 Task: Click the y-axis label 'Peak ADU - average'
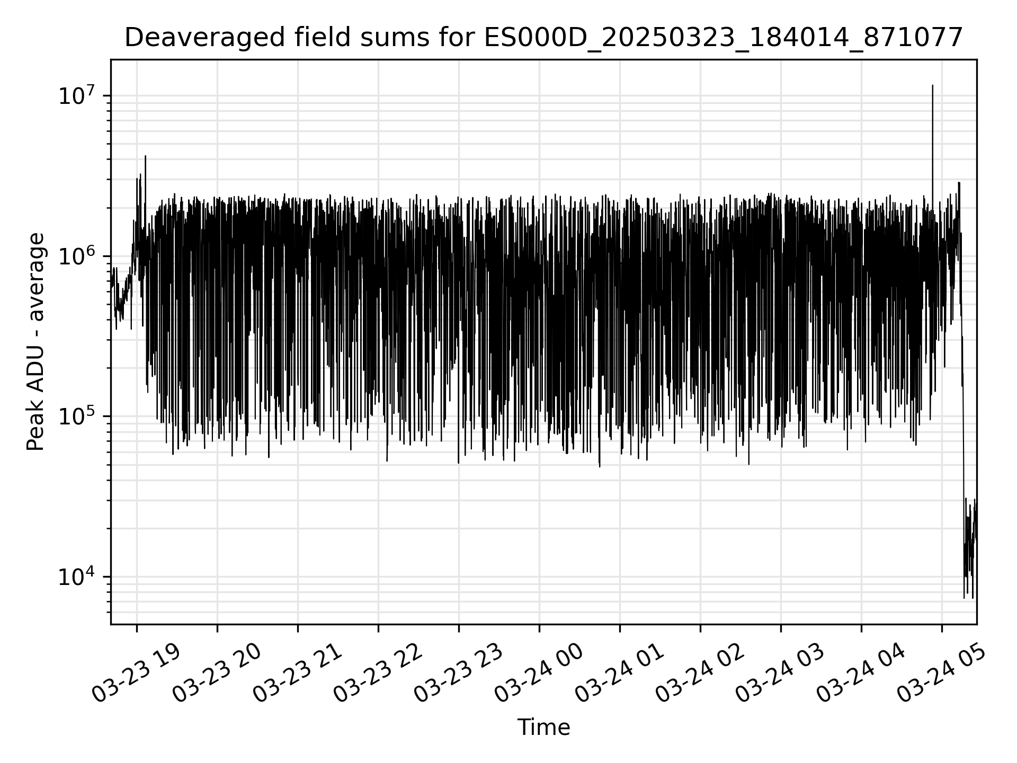(35, 342)
